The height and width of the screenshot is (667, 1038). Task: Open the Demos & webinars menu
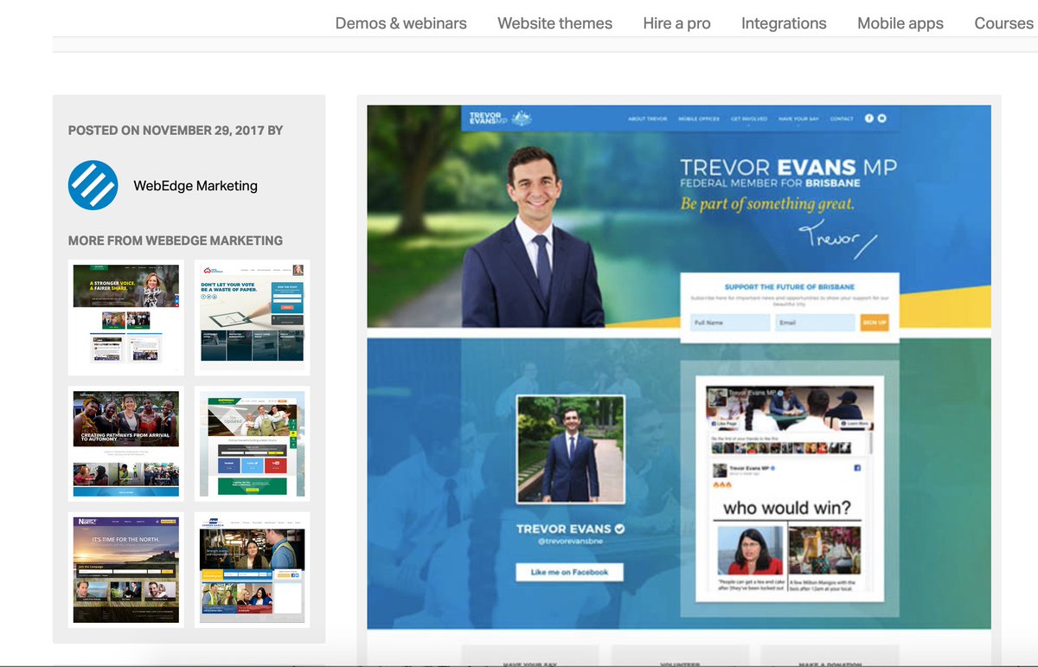click(x=400, y=23)
